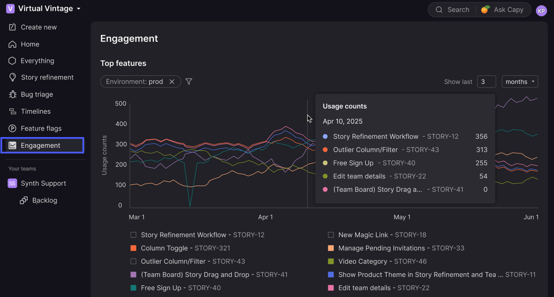Click the Story refinement lightbulb icon
Image resolution: width=554 pixels, height=297 pixels.
(x=13, y=77)
